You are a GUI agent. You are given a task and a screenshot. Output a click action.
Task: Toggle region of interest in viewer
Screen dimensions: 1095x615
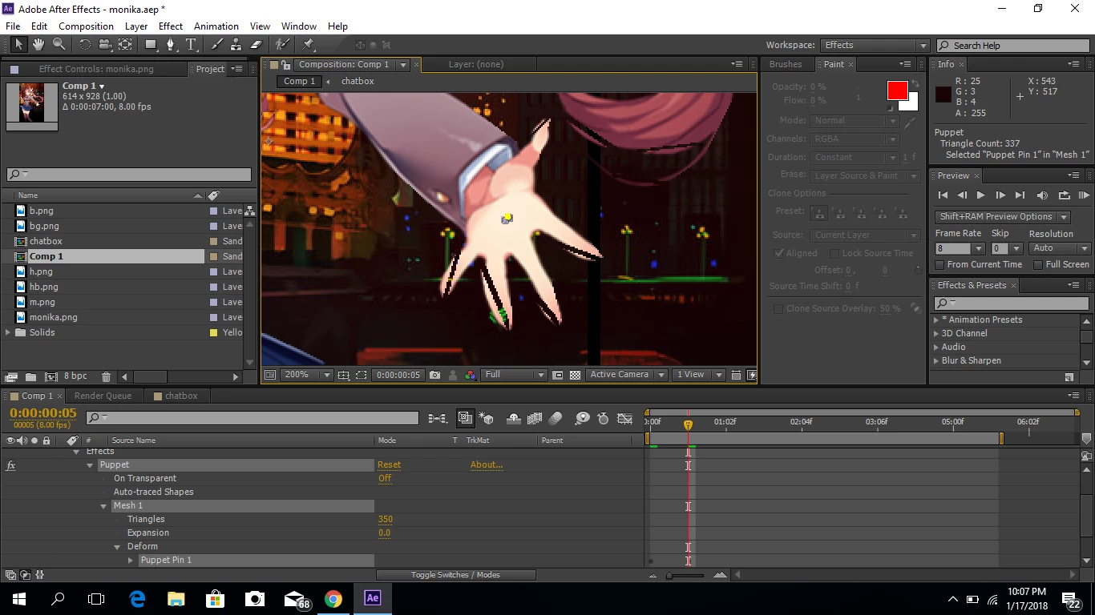tap(558, 375)
